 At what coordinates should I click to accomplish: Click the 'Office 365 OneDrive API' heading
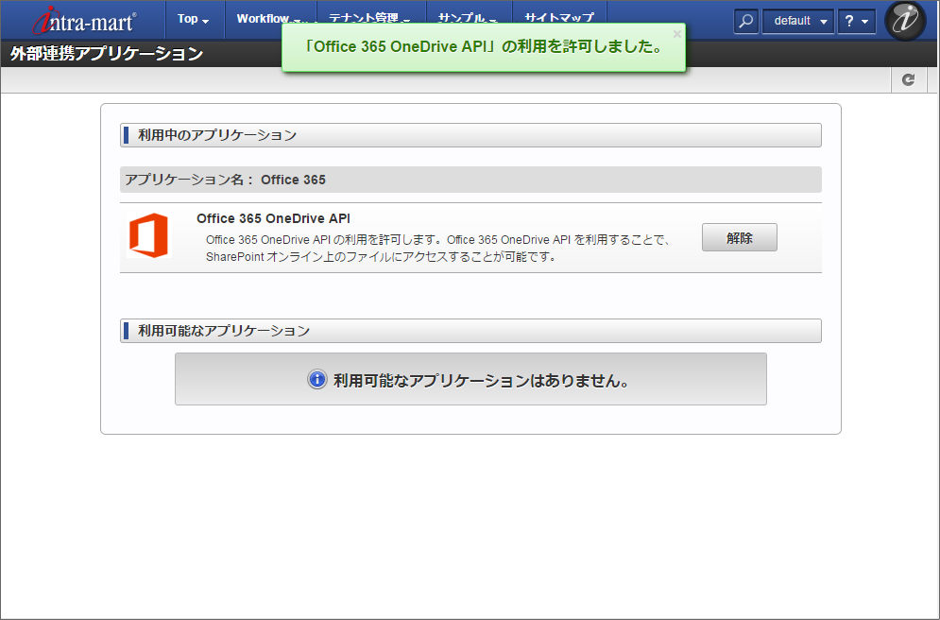click(273, 218)
